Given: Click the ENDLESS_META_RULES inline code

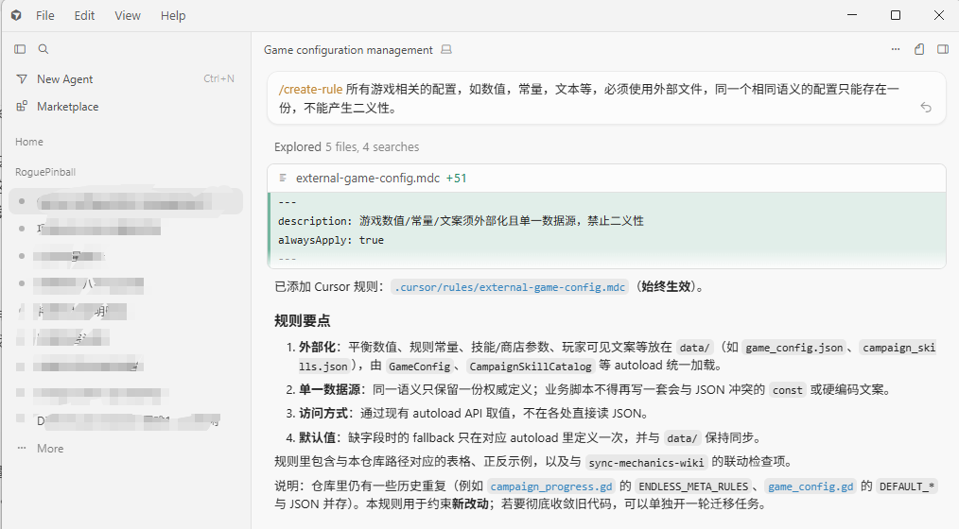Looking at the screenshot, I should [693, 486].
